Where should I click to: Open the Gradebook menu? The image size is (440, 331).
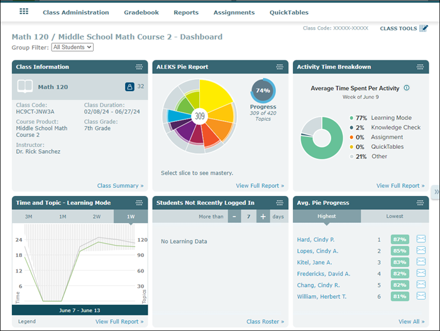pos(141,13)
